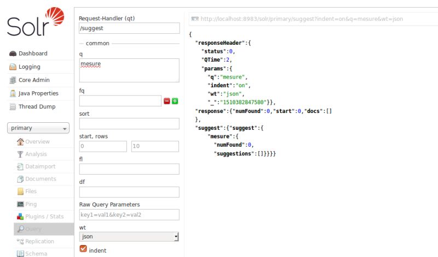438x257 pixels.
Task: Select Overview in core menu
Action: 37,142
